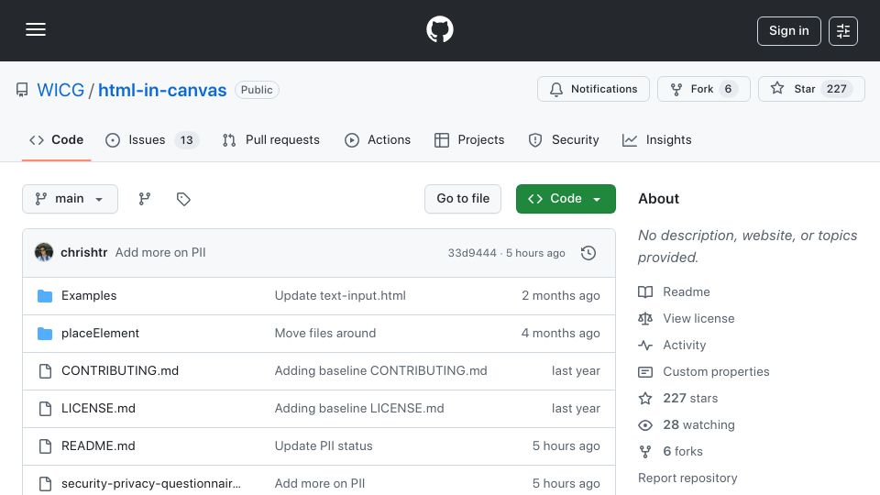Open commit hash 33d9444
880x495 pixels.
click(472, 253)
